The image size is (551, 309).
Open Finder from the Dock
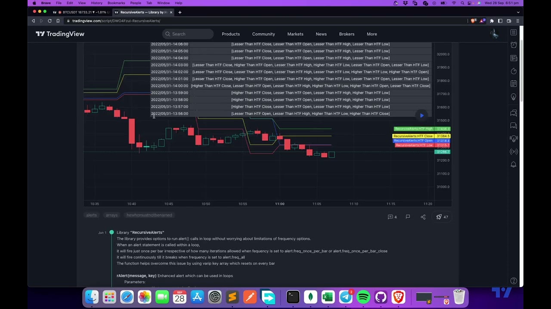(x=92, y=297)
